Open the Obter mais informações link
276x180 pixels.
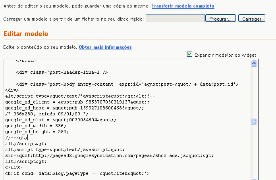pyautogui.click(x=105, y=47)
